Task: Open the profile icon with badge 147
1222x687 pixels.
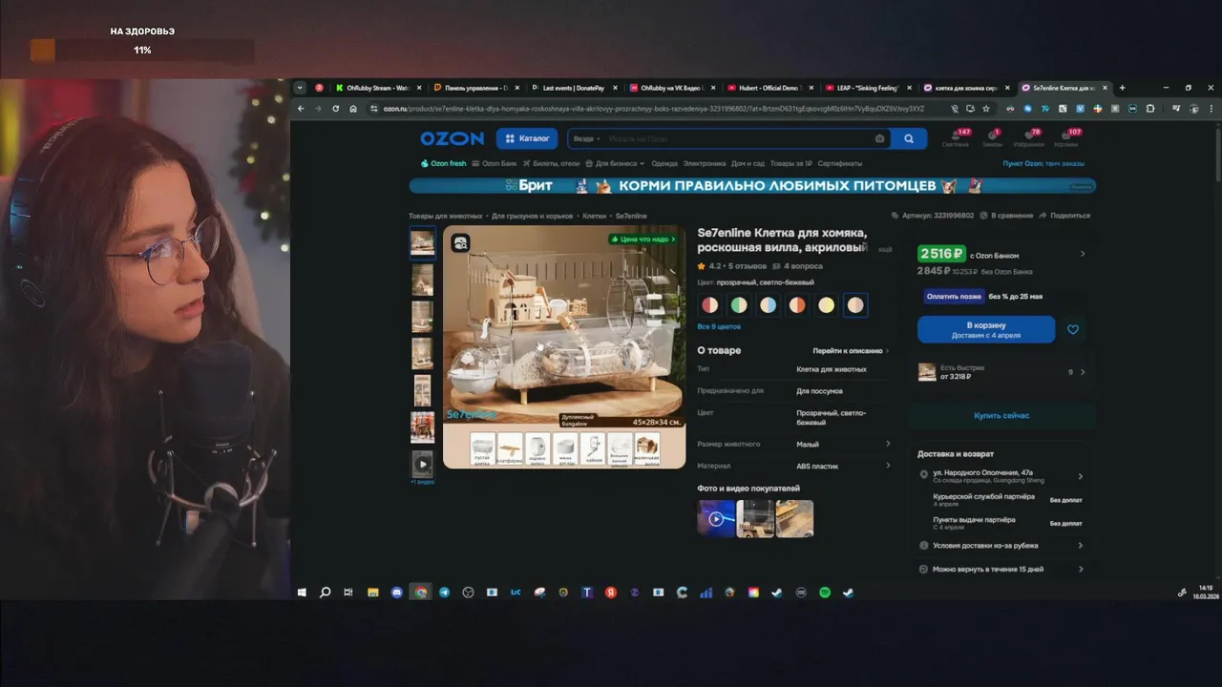Action: [956, 138]
